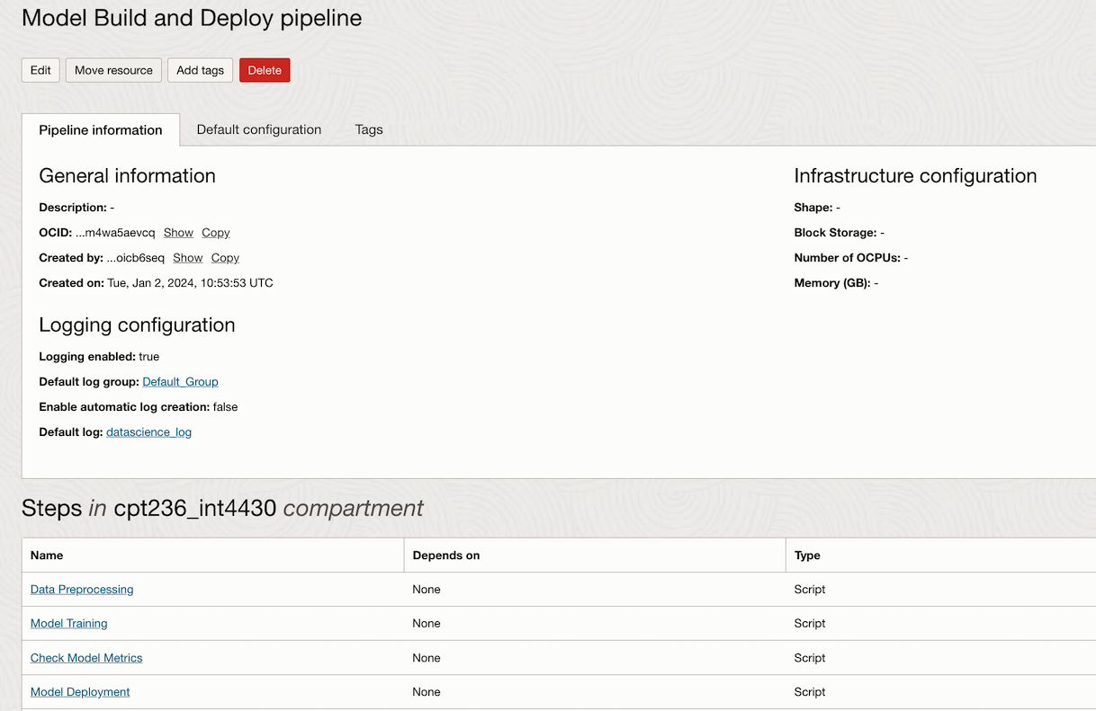Open the Data Preprocessing step

click(x=81, y=589)
